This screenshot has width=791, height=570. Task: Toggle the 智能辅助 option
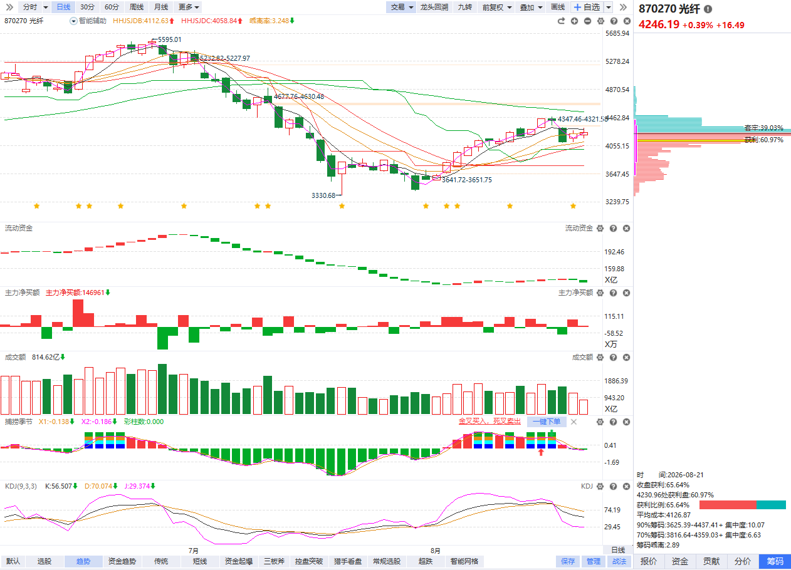[x=87, y=21]
